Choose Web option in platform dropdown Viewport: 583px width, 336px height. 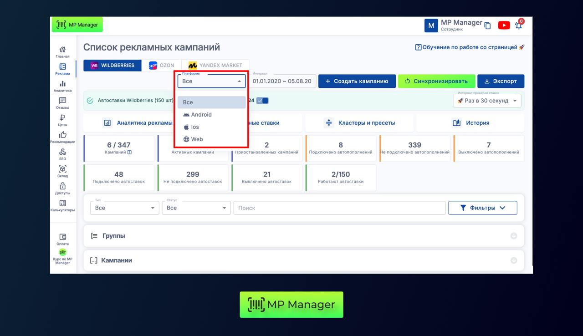point(197,139)
